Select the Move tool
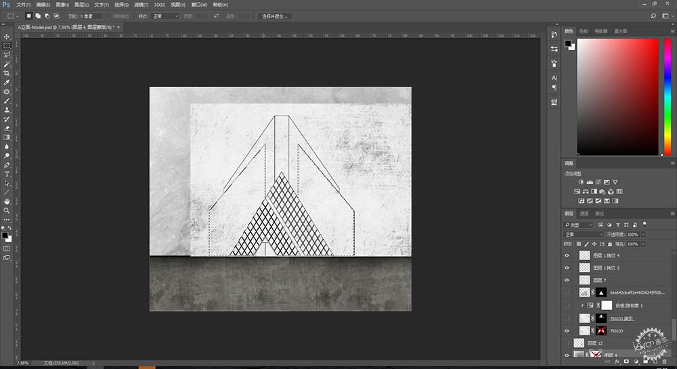 tap(7, 36)
